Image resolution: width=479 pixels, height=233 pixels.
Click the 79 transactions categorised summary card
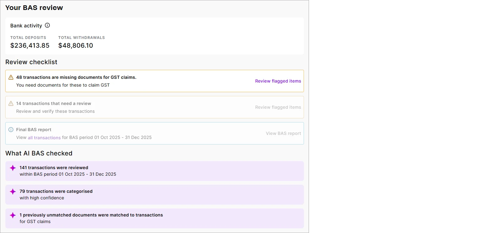pos(155,194)
